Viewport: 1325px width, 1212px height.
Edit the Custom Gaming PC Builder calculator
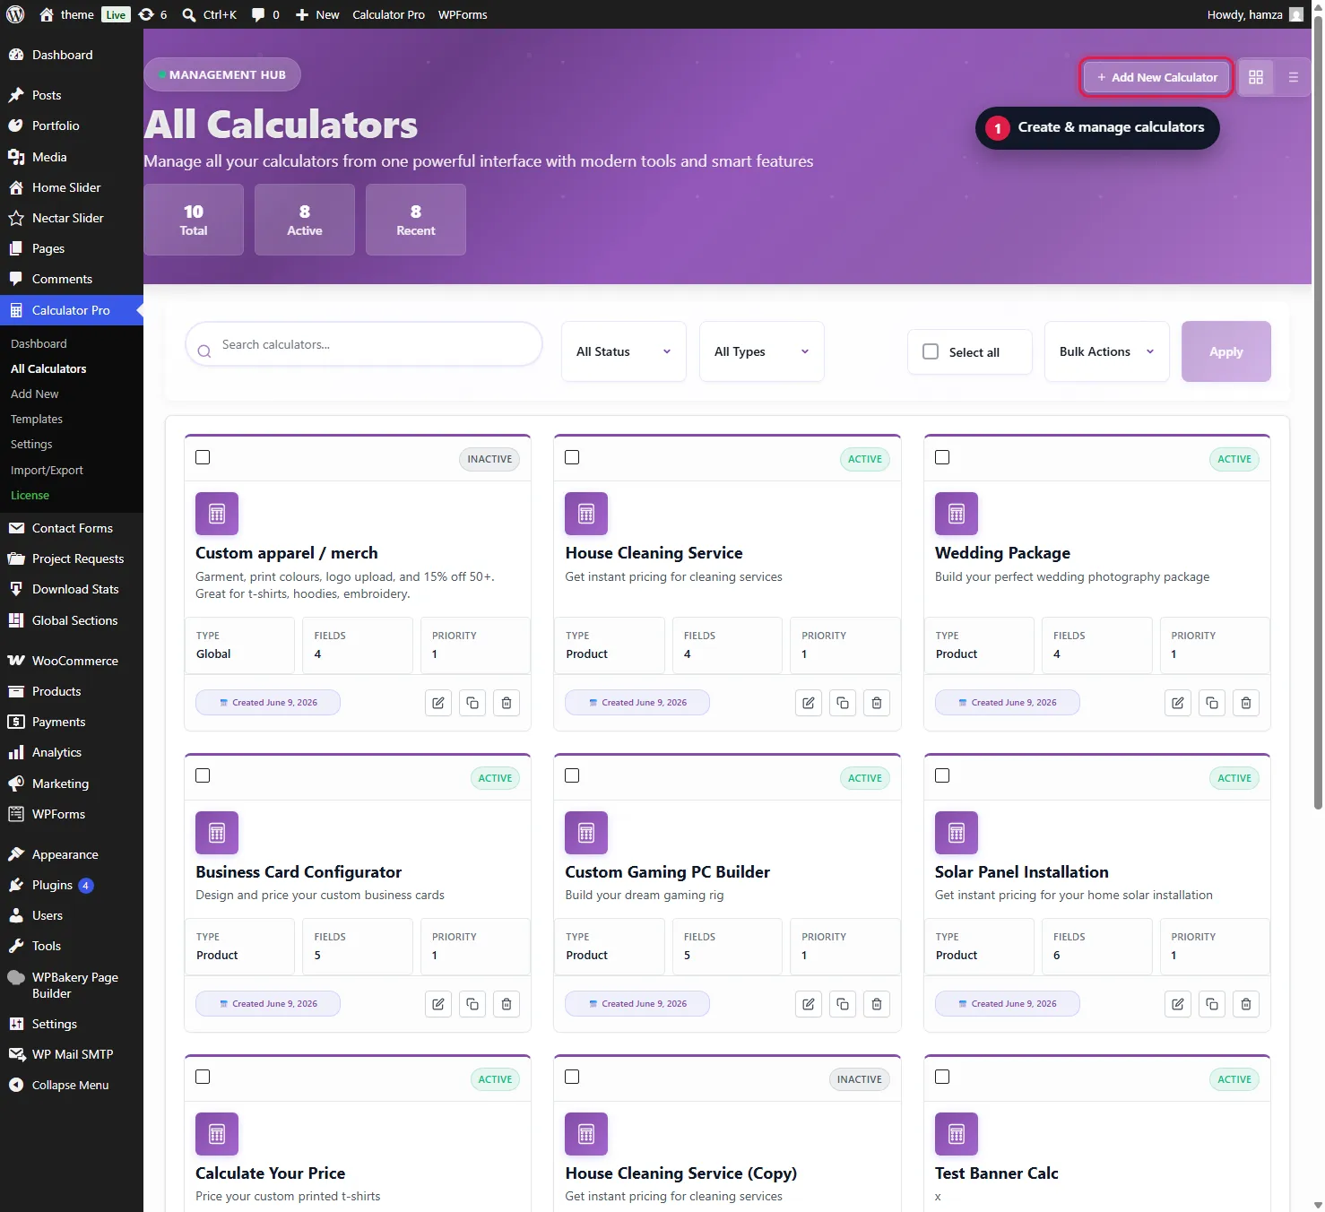click(809, 1004)
